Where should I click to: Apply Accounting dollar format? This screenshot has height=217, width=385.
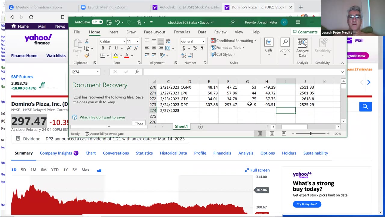click(x=183, y=48)
